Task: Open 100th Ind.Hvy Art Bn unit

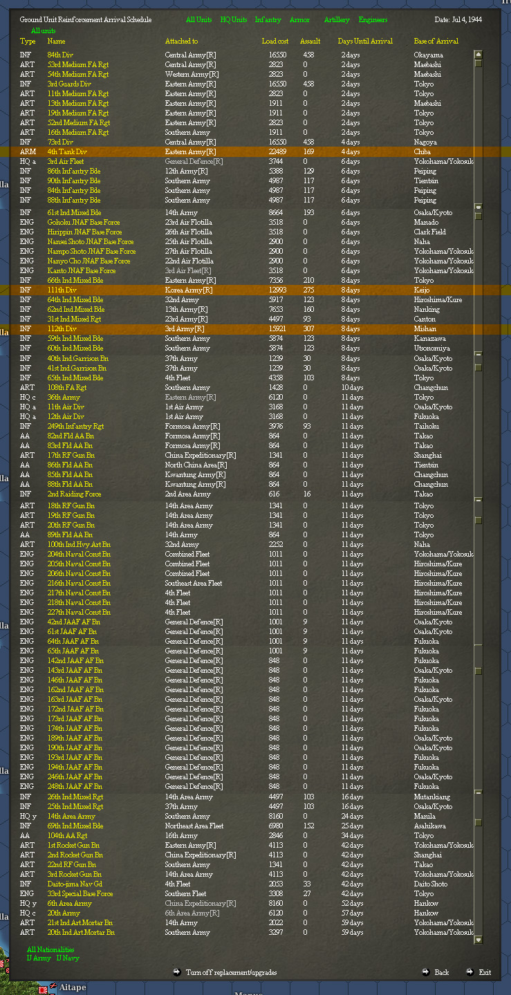Action: click(79, 544)
